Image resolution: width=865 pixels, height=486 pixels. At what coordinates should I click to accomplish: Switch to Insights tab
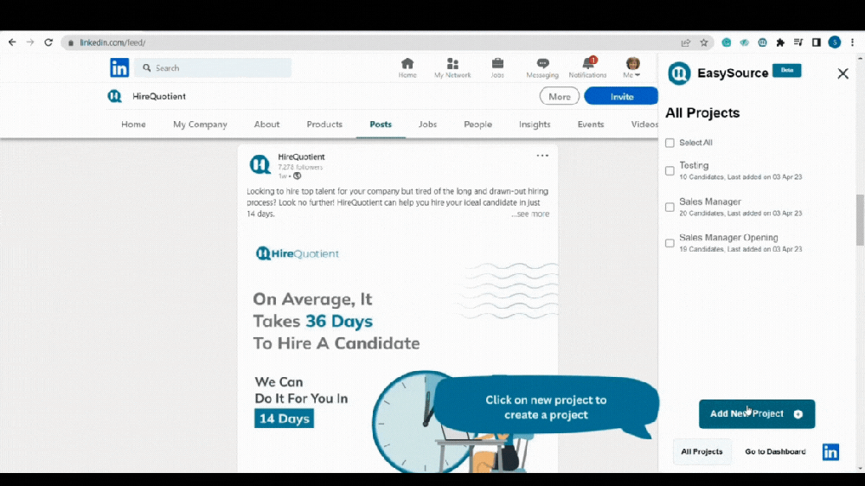pos(535,125)
